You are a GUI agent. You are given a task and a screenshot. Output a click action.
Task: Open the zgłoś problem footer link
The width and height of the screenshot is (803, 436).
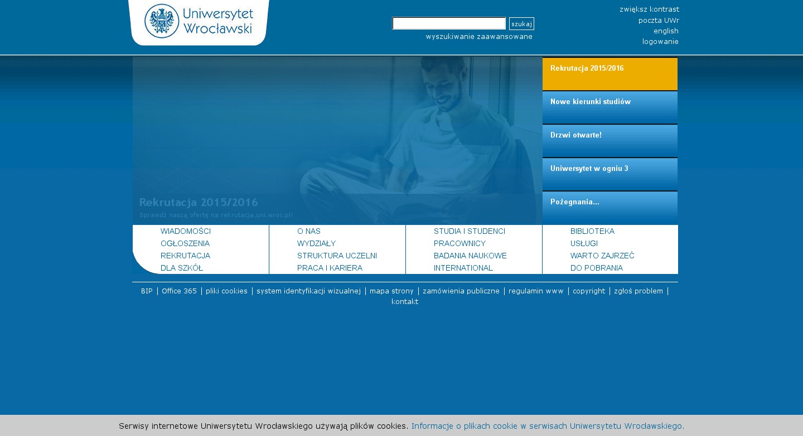tap(638, 291)
